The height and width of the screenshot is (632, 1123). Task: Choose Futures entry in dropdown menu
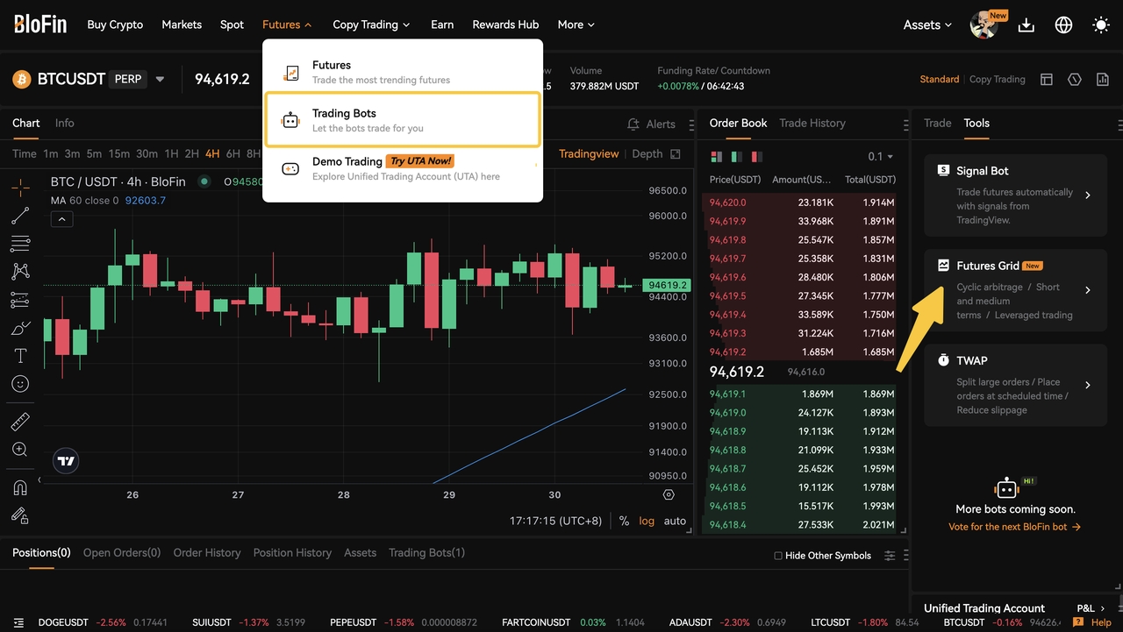403,72
